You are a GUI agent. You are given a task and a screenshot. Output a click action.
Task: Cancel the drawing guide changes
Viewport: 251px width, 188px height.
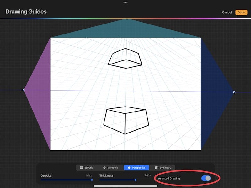pos(227,12)
